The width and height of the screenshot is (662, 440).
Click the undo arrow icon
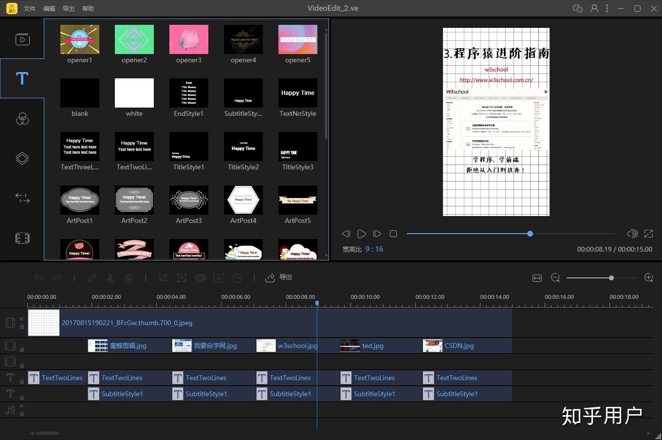coord(38,278)
